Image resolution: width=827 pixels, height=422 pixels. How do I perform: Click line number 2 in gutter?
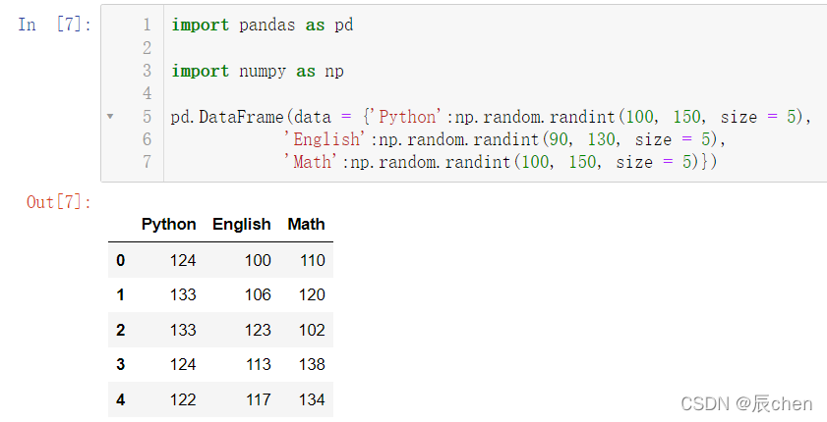[x=148, y=48]
